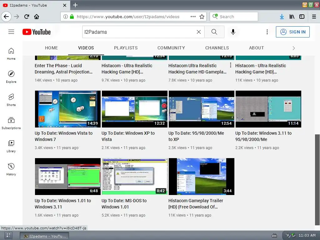Image resolution: width=320 pixels, height=240 pixels.
Task: Open the browser library icon
Action: [x=292, y=17]
